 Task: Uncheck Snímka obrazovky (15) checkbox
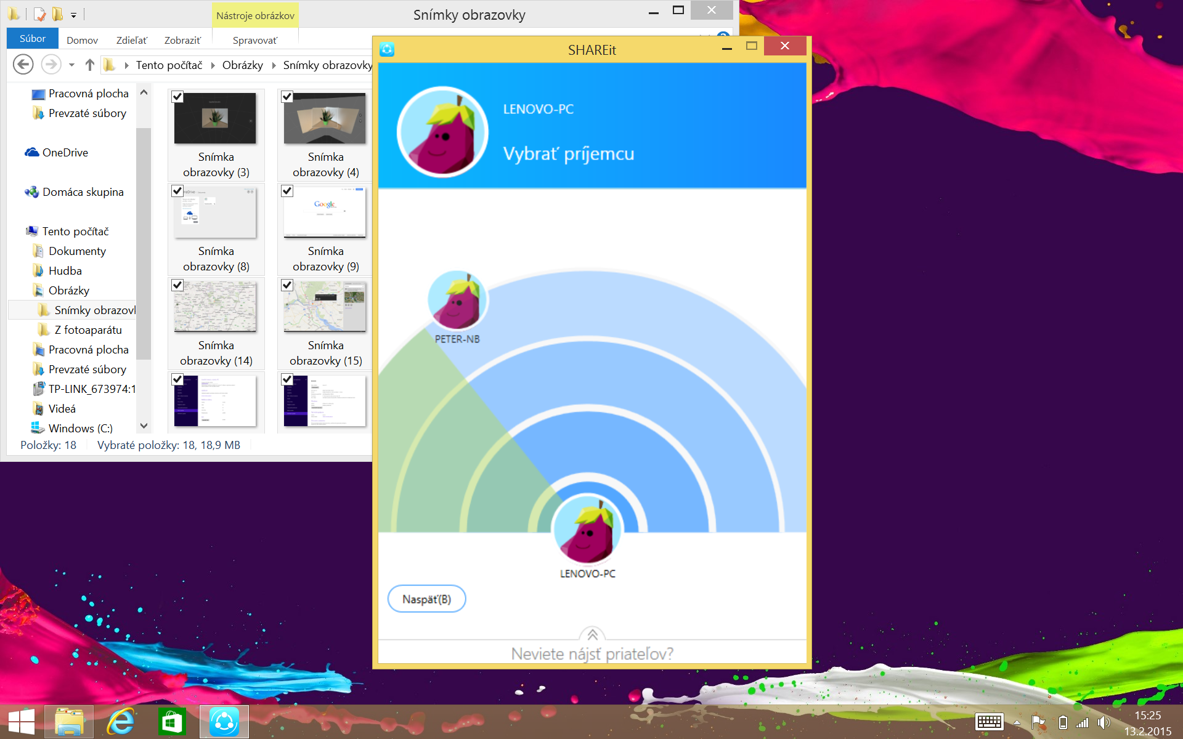click(x=287, y=285)
